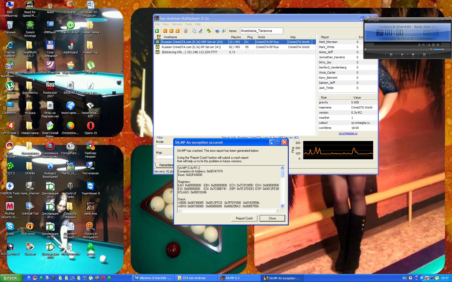Select the HRP Server (#2) row

(x=235, y=42)
